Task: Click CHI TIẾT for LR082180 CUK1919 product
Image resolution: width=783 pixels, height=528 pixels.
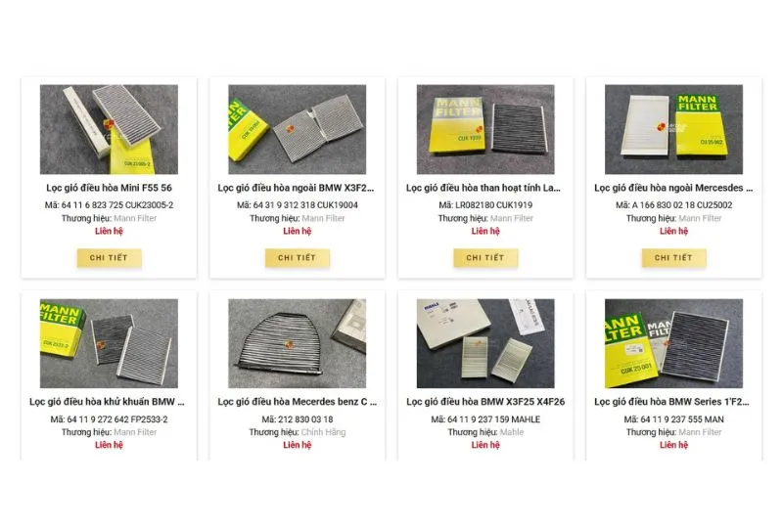Action: [x=485, y=258]
